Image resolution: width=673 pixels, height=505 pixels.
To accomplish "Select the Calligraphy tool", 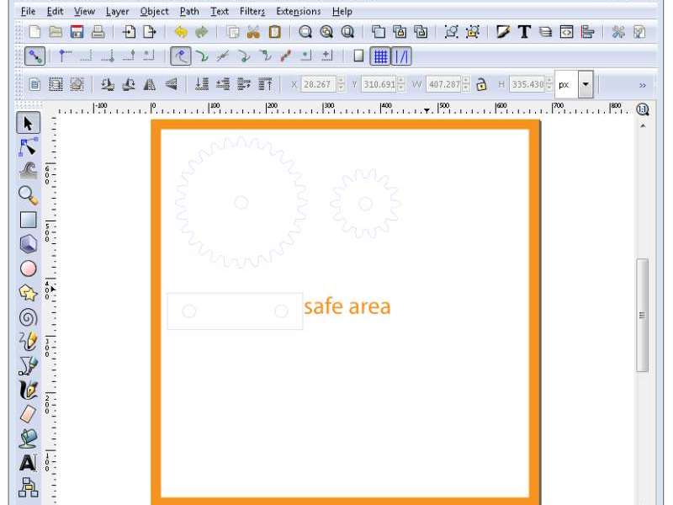I will [29, 390].
